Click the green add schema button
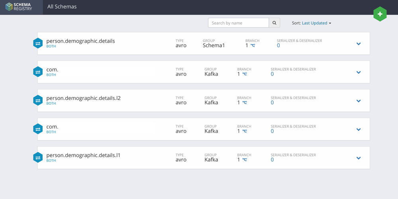Screen dimensions: 398x199 pyautogui.click(x=380, y=14)
